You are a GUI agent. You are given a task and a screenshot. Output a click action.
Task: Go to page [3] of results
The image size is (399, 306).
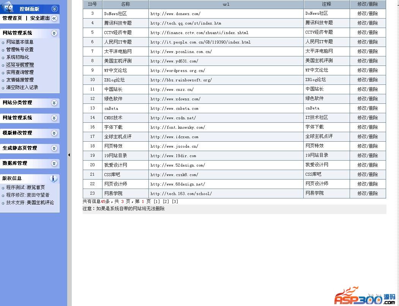[175, 201]
